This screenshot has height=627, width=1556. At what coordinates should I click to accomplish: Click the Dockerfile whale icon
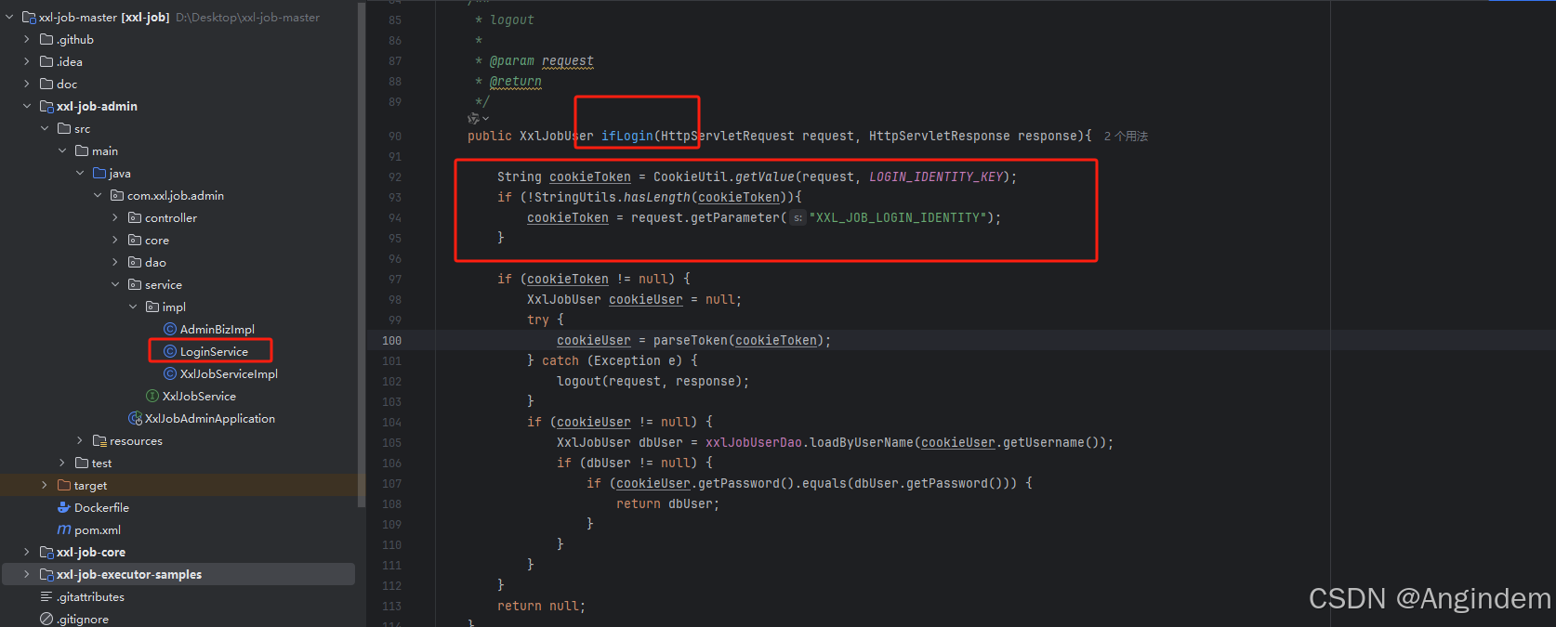tap(64, 507)
